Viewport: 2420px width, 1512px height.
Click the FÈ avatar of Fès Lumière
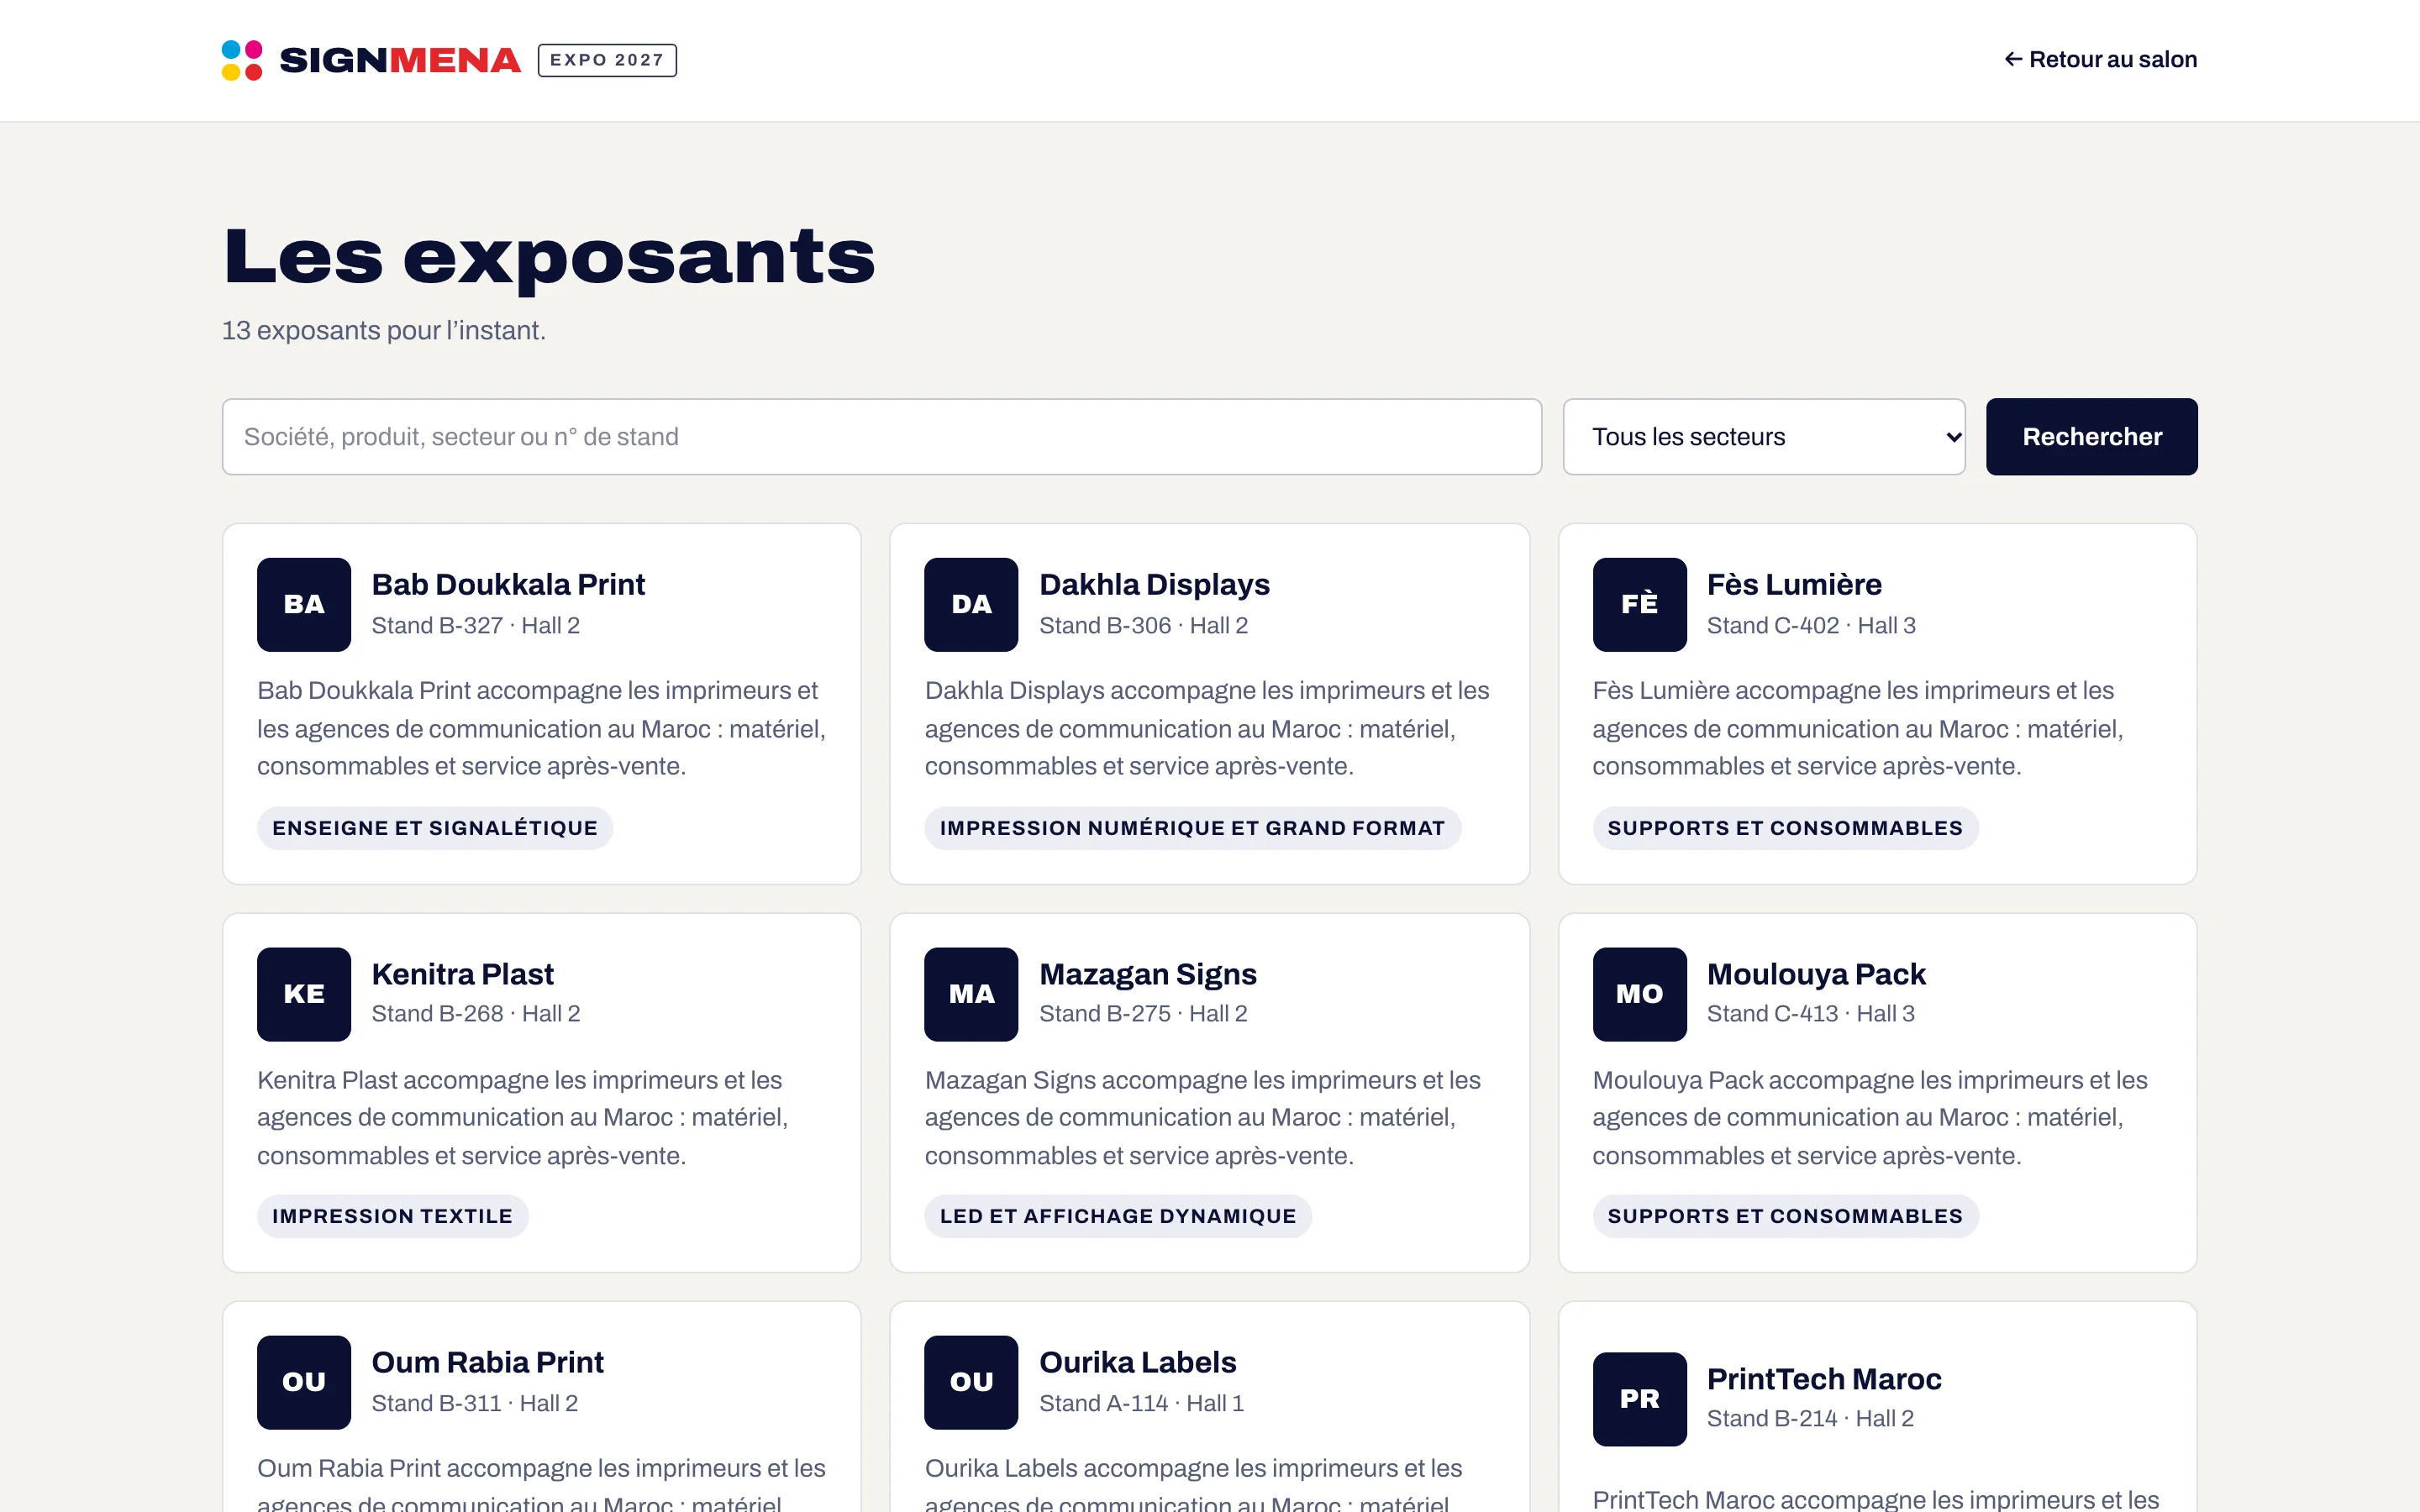click(x=1639, y=604)
